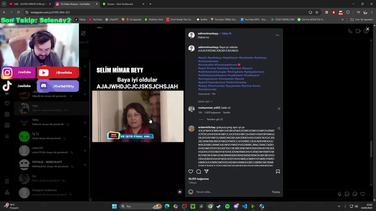Screen dimensions: 376x211
Task: Open a new browser tab
Action: pos(150,4)
